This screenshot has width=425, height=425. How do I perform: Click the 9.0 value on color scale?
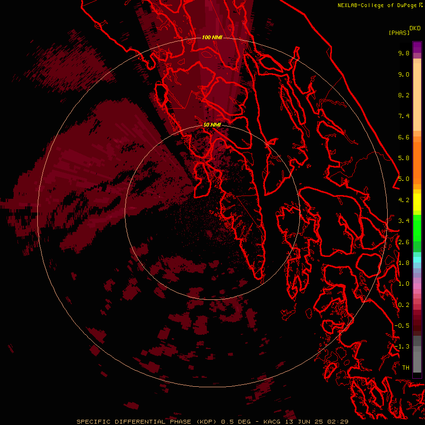pos(404,74)
